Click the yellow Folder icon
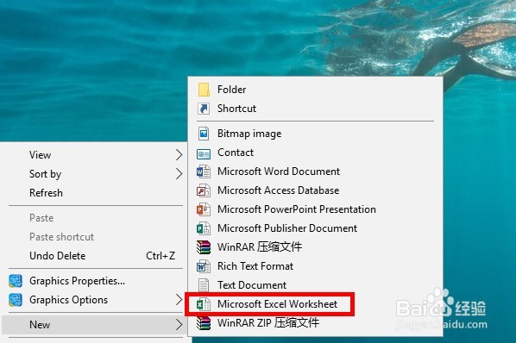 204,90
